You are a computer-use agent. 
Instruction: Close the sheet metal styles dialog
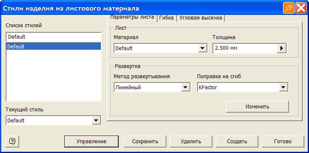point(301,8)
